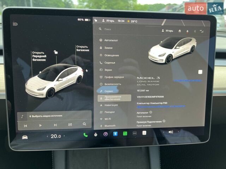
Task: Tap the Model 3 name heading
Action: [x=148, y=78]
